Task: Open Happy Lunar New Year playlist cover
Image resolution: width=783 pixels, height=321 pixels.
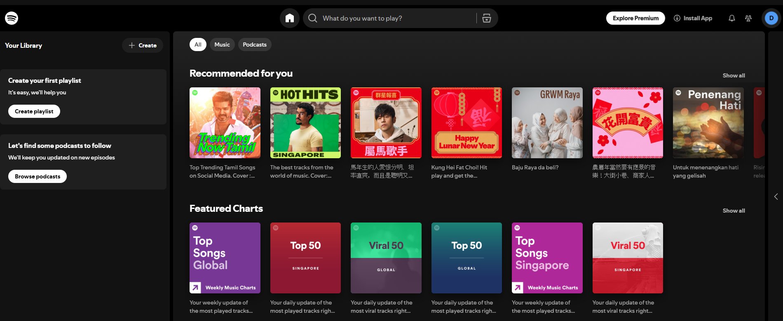Action: (467, 123)
